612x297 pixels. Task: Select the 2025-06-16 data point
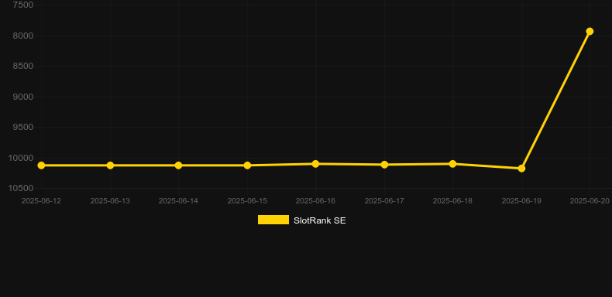[315, 164]
